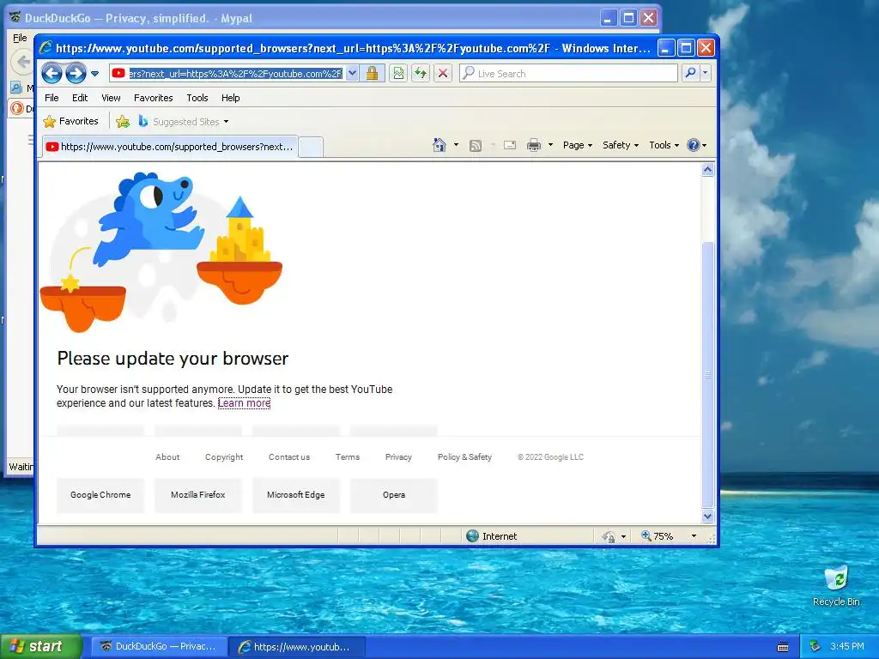This screenshot has height=659, width=879.
Task: Open the Internet Explorer File menu
Action: (x=52, y=98)
